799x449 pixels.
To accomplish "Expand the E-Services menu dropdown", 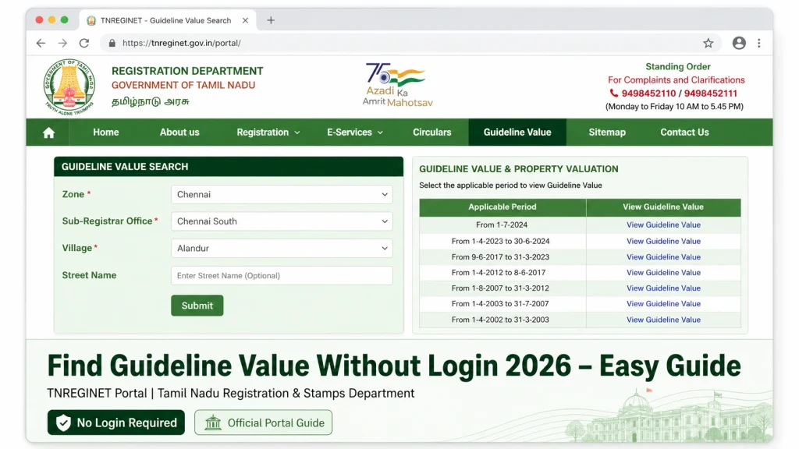I will pos(355,133).
